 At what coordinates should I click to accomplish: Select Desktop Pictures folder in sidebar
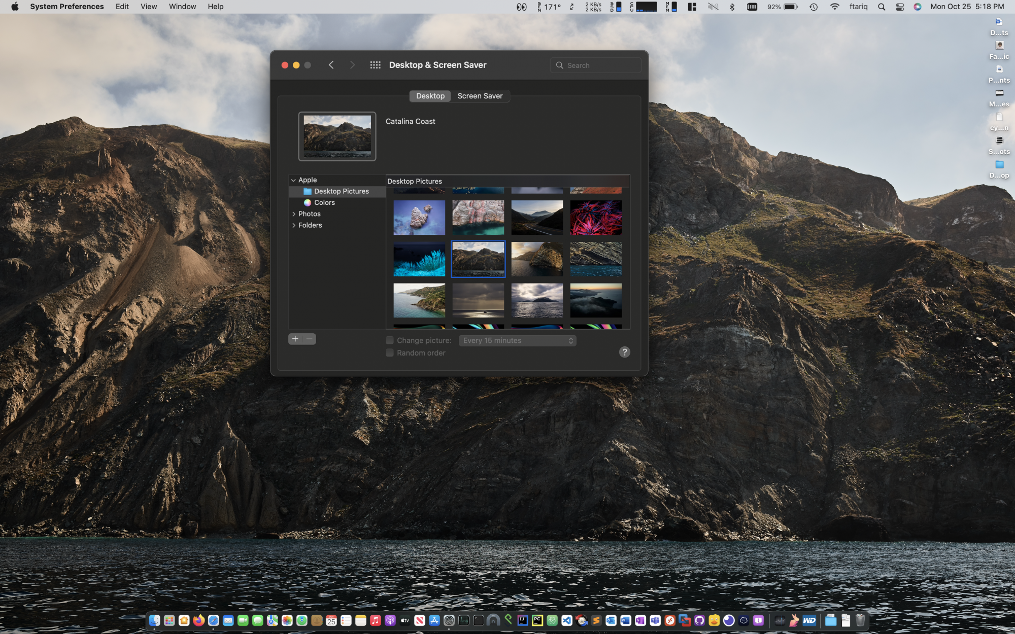pyautogui.click(x=341, y=191)
